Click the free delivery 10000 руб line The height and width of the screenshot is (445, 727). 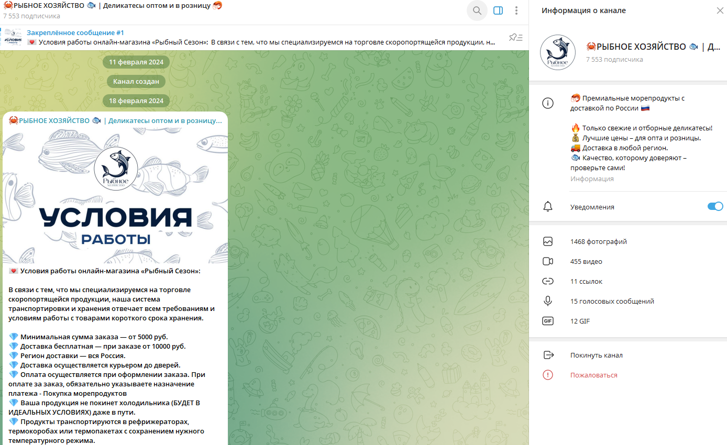(x=97, y=346)
